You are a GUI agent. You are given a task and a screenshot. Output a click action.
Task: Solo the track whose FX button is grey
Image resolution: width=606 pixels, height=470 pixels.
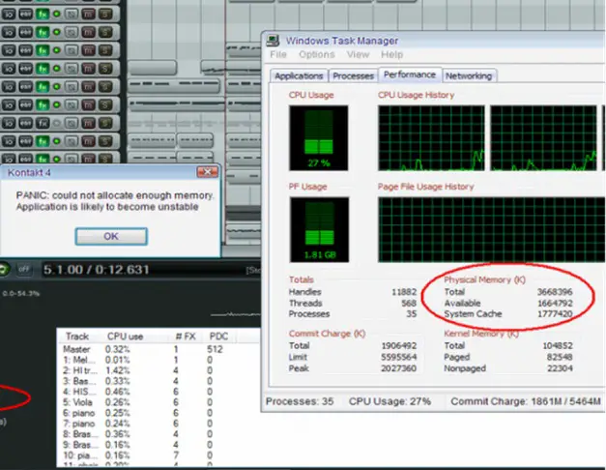tap(104, 123)
